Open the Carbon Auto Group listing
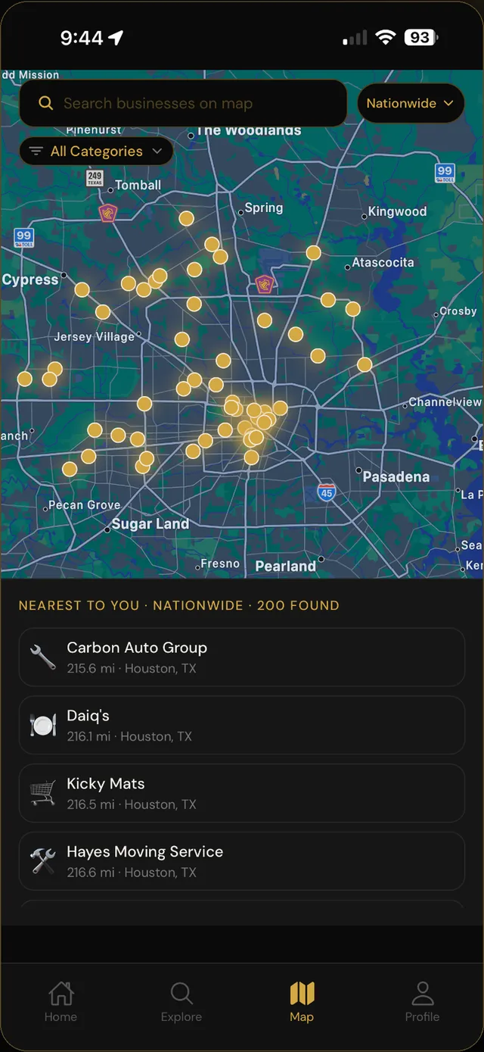Screen dimensions: 484x1052 242,657
